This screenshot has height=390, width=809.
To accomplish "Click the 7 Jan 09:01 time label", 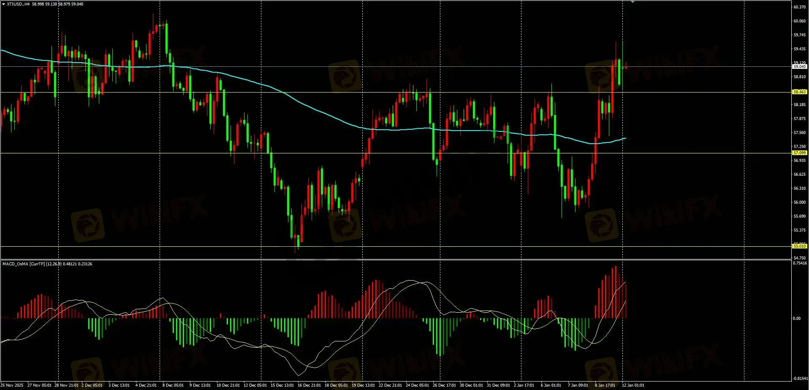I will coord(578,385).
